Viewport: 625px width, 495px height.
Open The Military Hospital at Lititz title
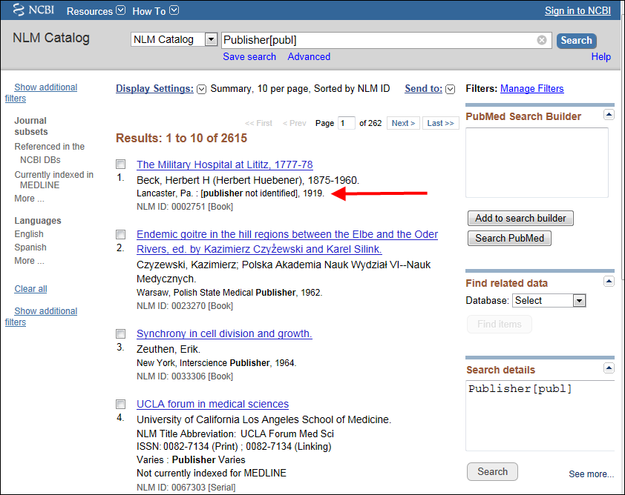point(224,165)
